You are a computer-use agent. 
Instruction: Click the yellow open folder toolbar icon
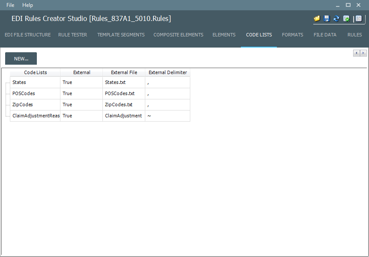[317, 18]
